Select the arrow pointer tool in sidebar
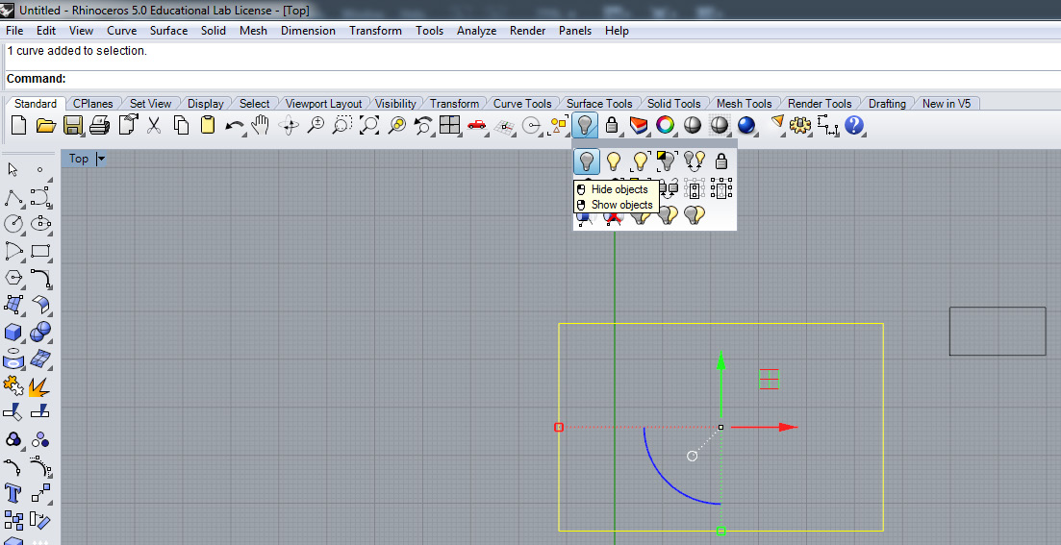 click(x=13, y=169)
